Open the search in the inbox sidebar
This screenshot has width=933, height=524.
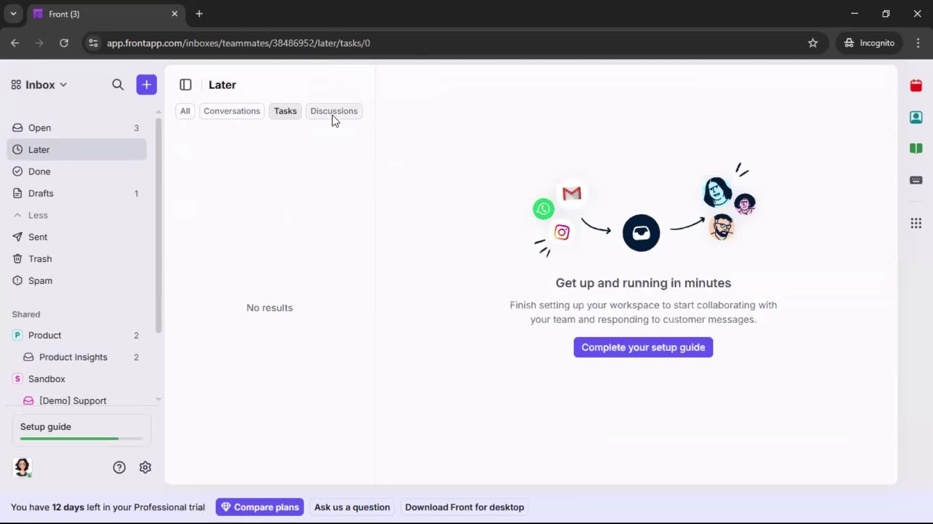[x=118, y=84]
